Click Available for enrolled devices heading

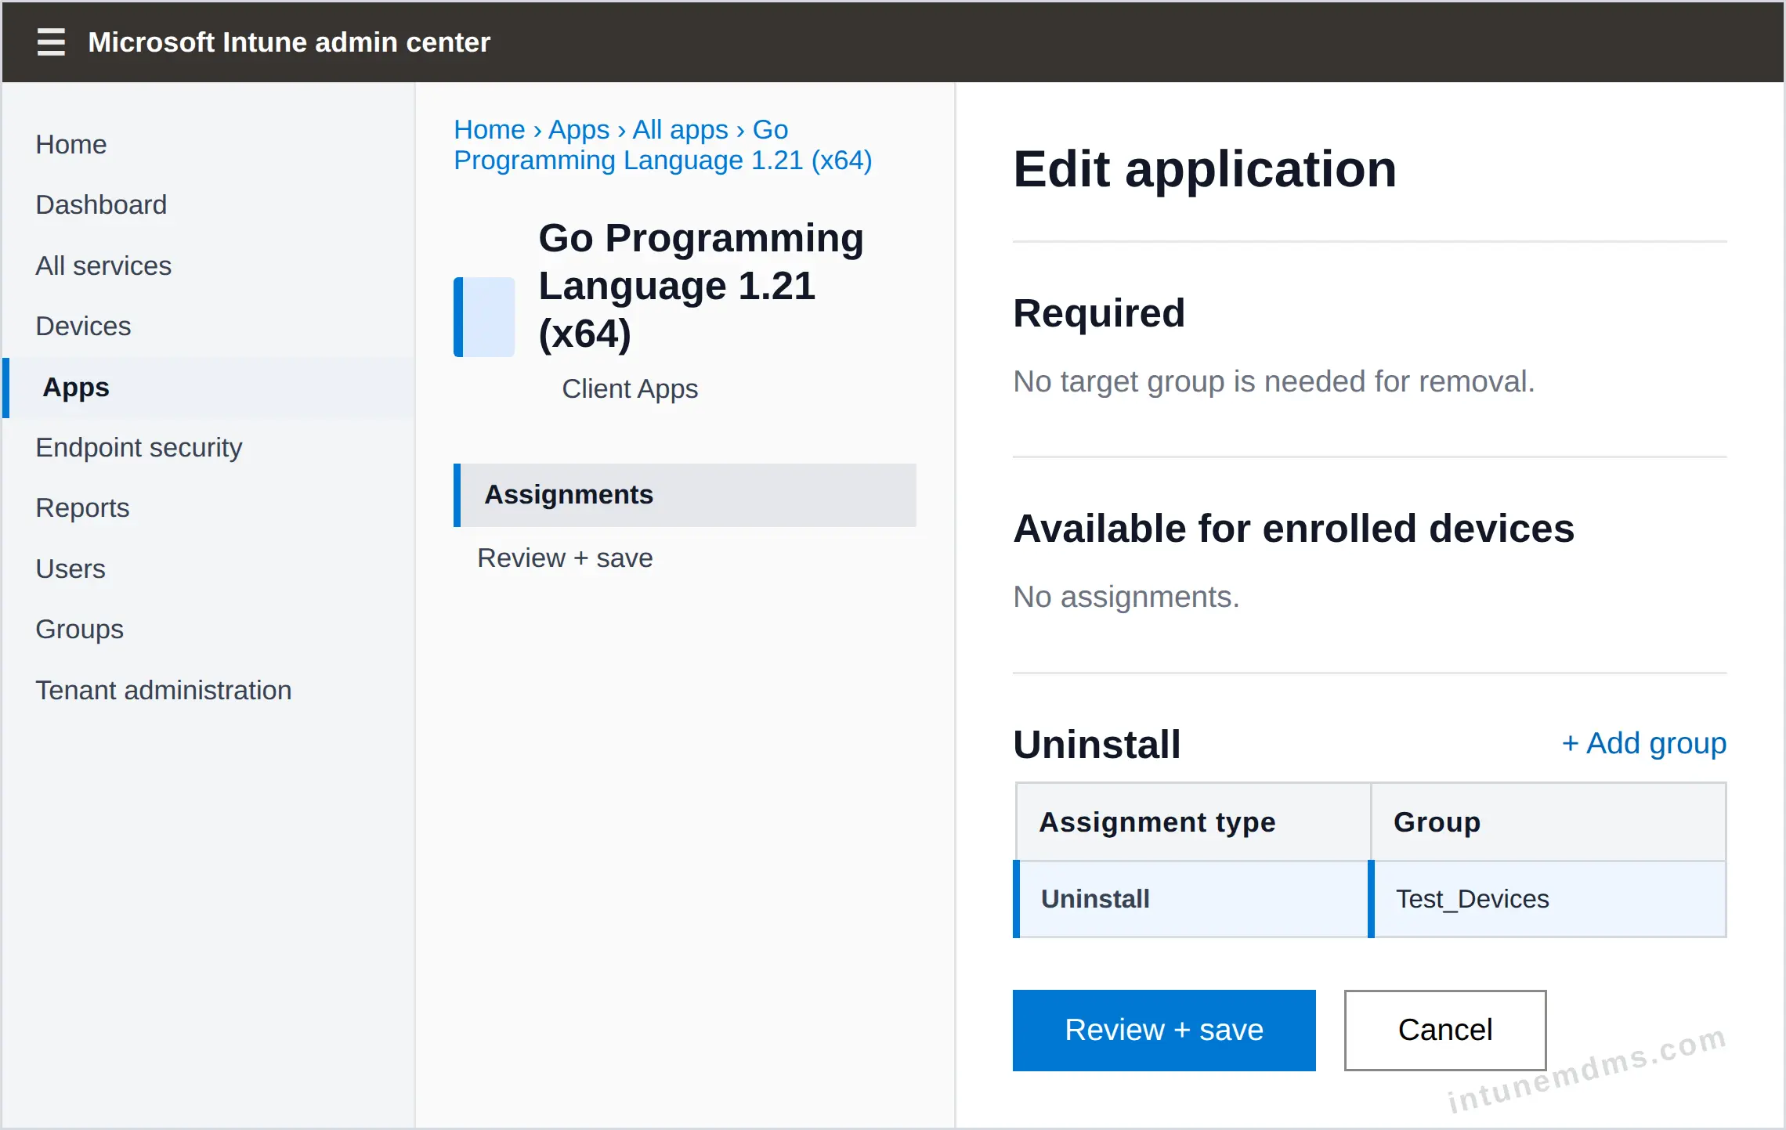tap(1293, 528)
